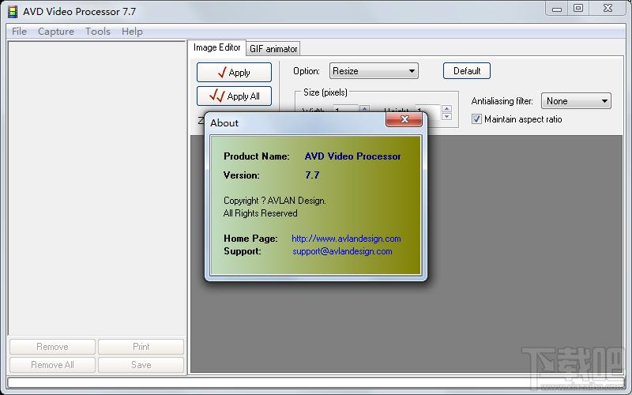Image resolution: width=632 pixels, height=395 pixels.
Task: Close the About dialog
Action: 404,119
